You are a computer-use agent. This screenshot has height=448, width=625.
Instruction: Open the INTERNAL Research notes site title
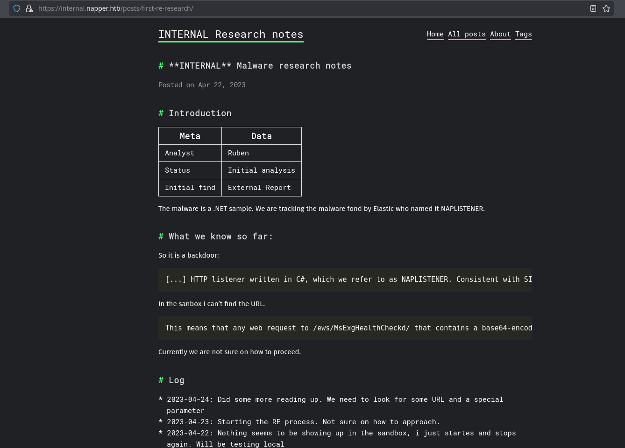(231, 35)
